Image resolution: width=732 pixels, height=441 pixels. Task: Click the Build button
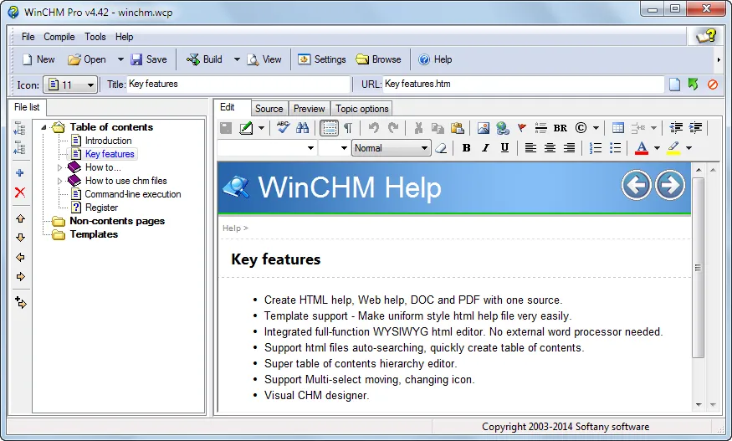(204, 59)
